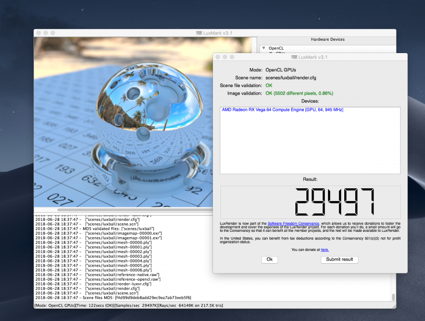Click the scenes/luxball/render.cfg scene name

tap(291, 78)
